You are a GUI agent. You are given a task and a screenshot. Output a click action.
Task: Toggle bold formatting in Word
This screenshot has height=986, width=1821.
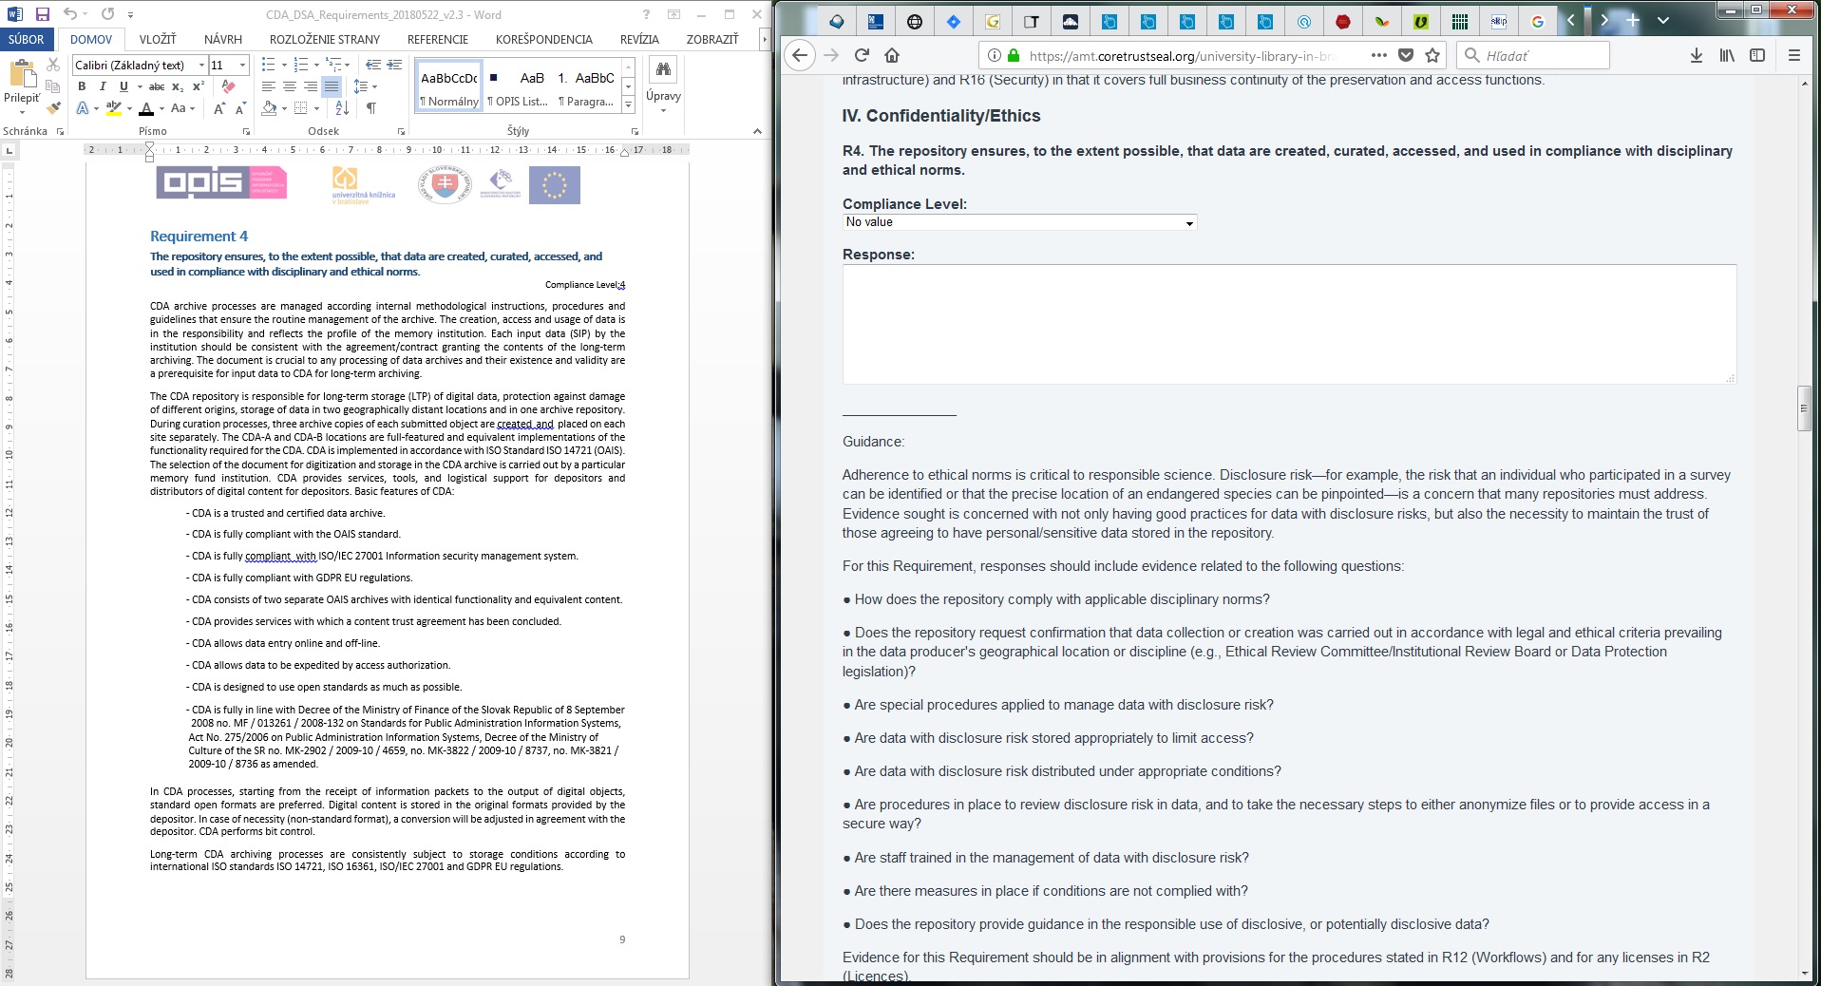click(82, 86)
